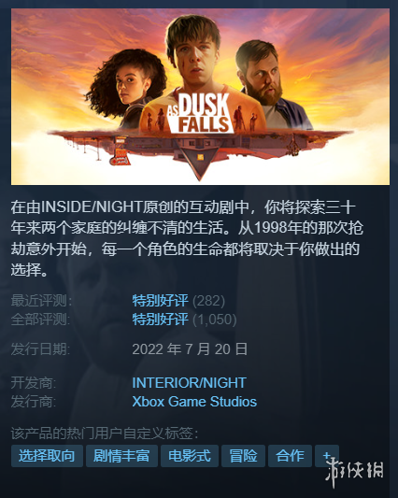Select the 剧情丰富 tag
398x498 pixels.
click(x=121, y=456)
